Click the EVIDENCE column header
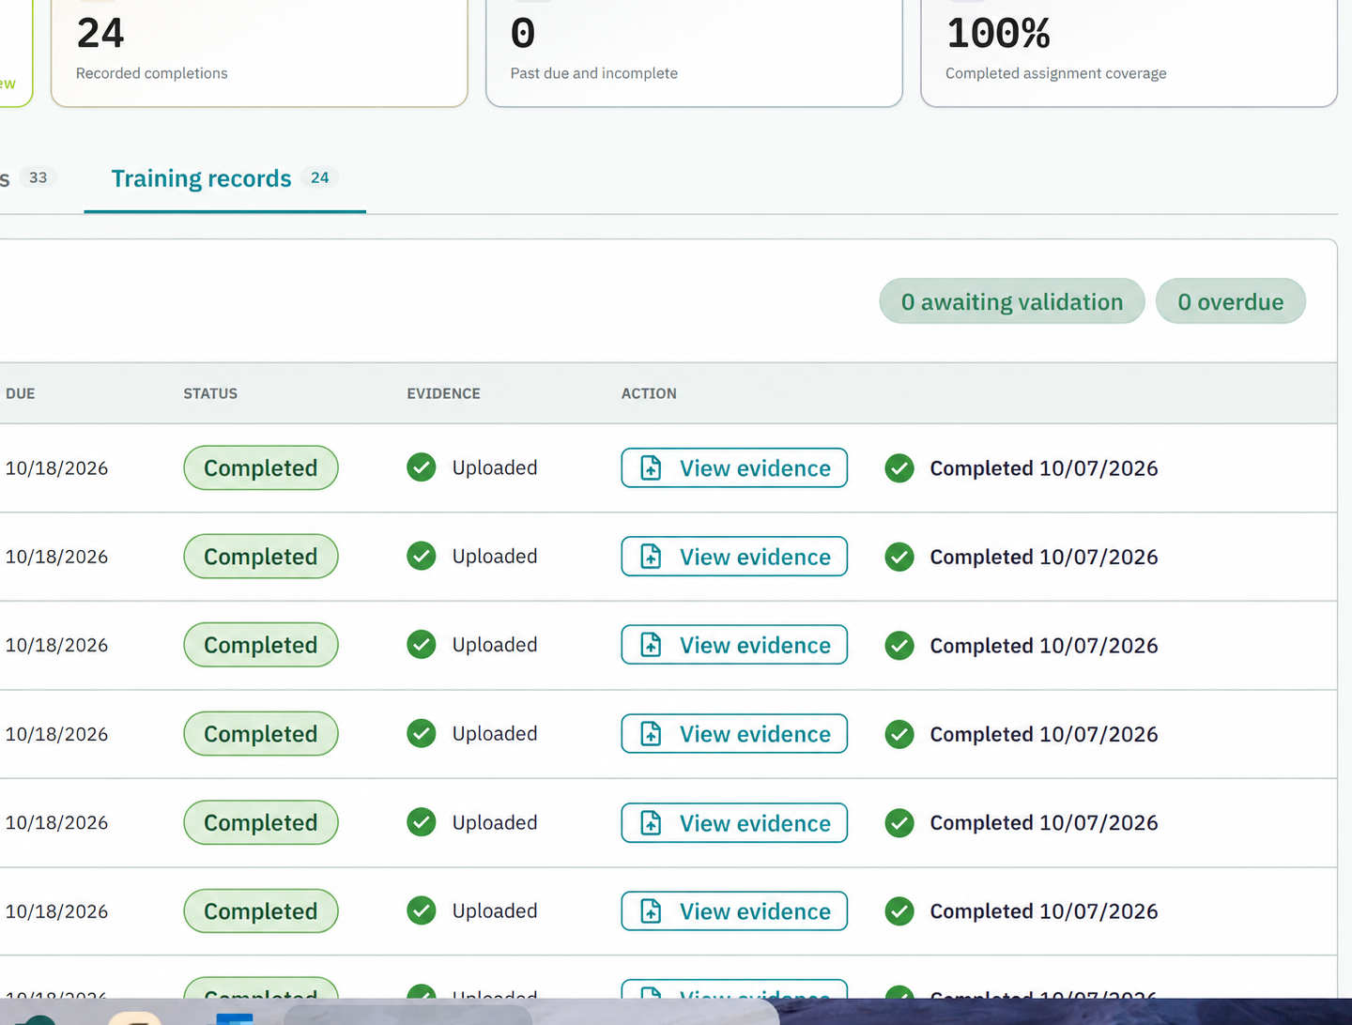The height and width of the screenshot is (1025, 1352). click(x=443, y=393)
